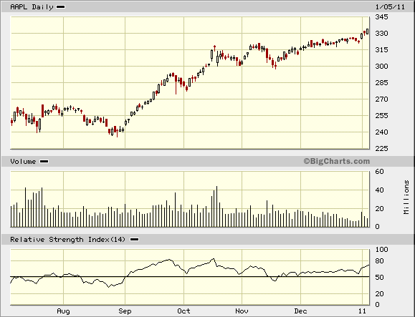Click the 100 RSI axis label
Viewport: 415px width, 317px height.
point(381,249)
